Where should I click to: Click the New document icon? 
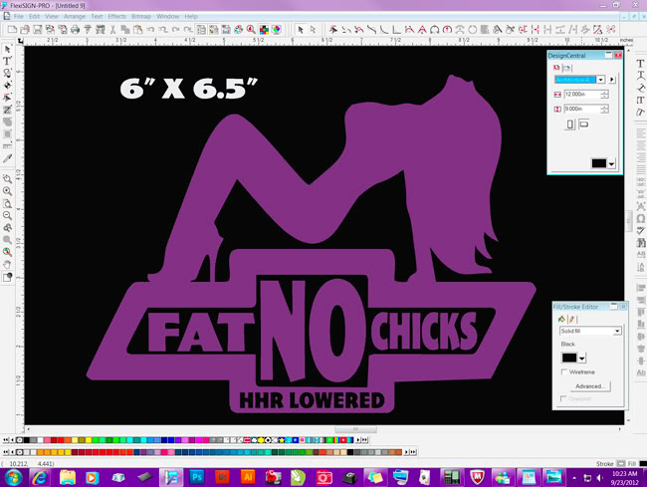pyautogui.click(x=12, y=29)
